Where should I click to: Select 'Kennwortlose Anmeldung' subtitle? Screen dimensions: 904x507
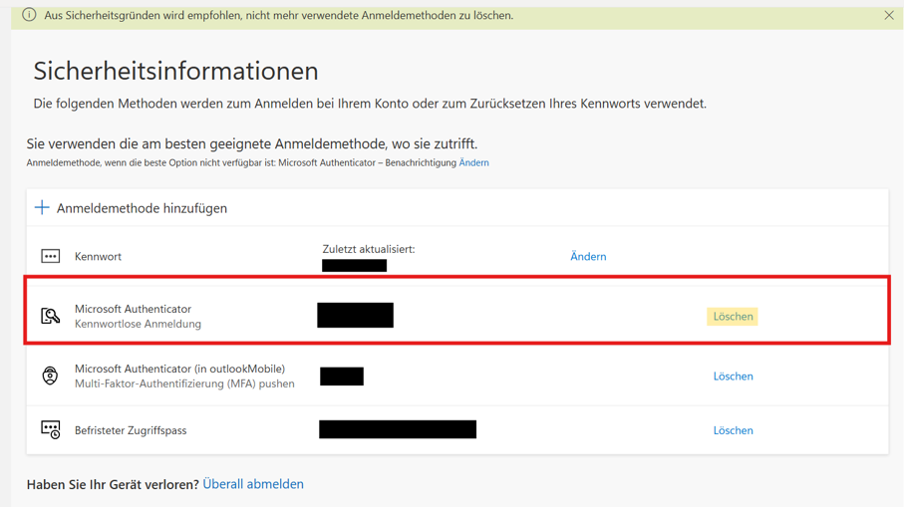138,324
